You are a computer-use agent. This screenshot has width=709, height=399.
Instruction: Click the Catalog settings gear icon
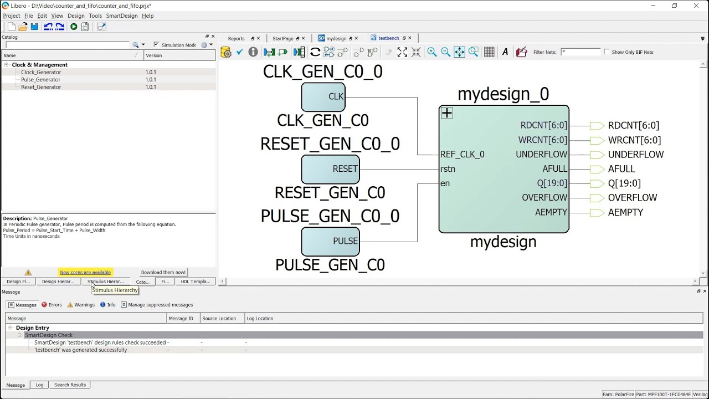pyautogui.click(x=204, y=45)
